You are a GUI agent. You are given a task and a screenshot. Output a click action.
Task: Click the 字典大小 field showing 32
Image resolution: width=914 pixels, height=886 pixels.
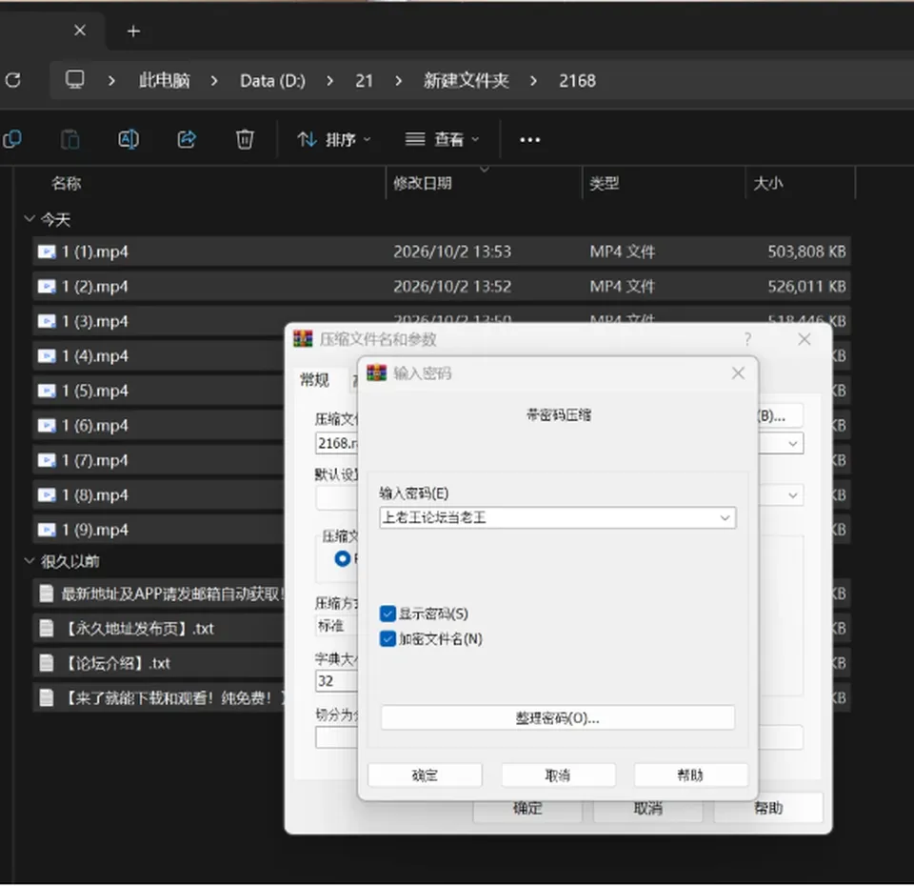(336, 680)
